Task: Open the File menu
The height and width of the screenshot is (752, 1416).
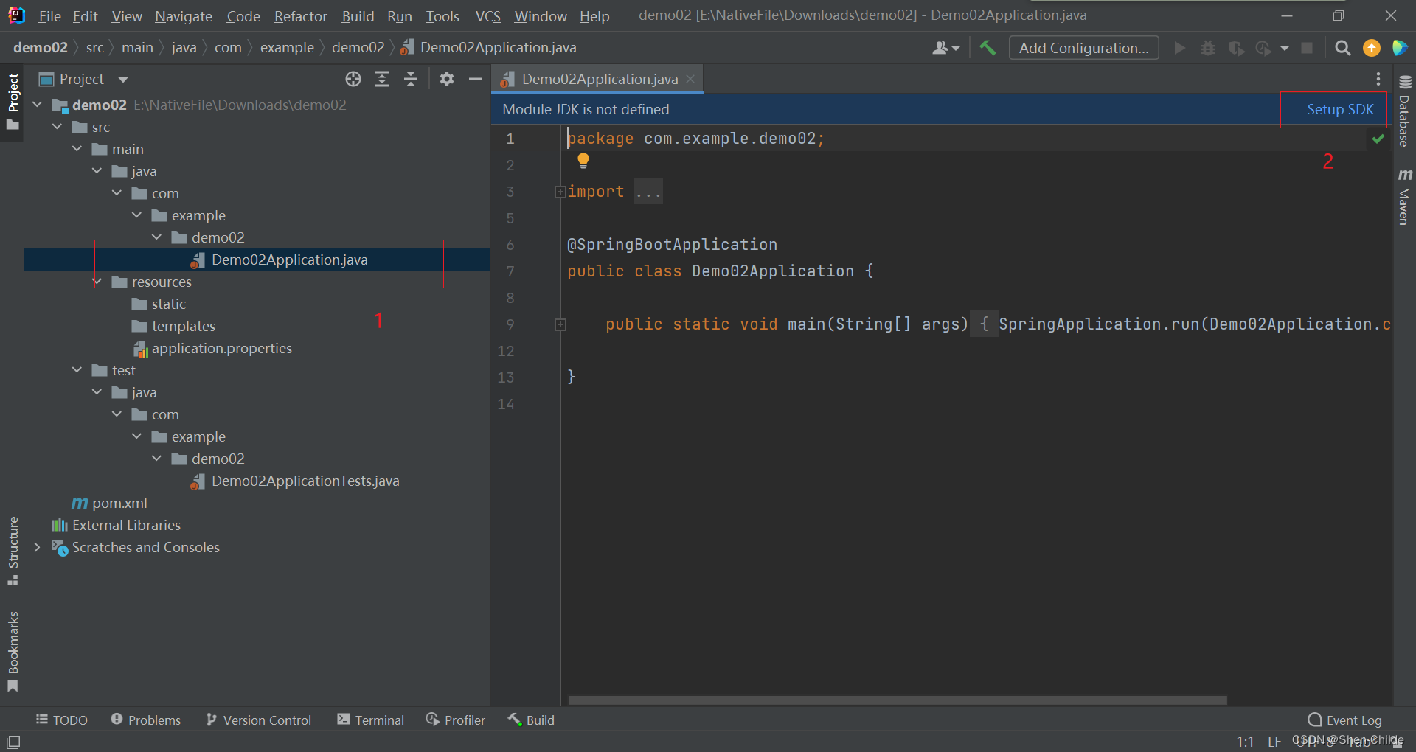Action: [49, 16]
